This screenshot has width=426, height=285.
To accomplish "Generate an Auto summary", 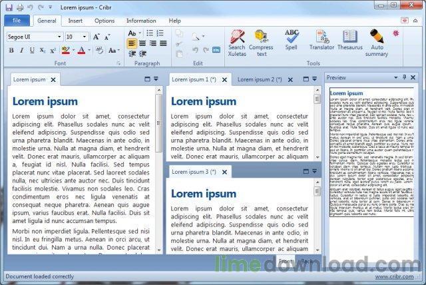I will [377, 43].
